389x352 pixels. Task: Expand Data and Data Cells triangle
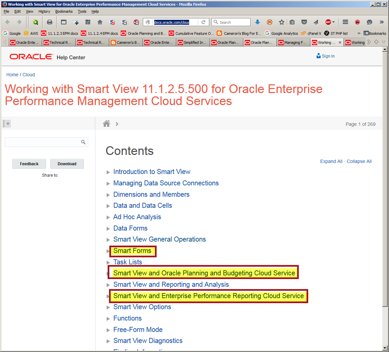108,206
